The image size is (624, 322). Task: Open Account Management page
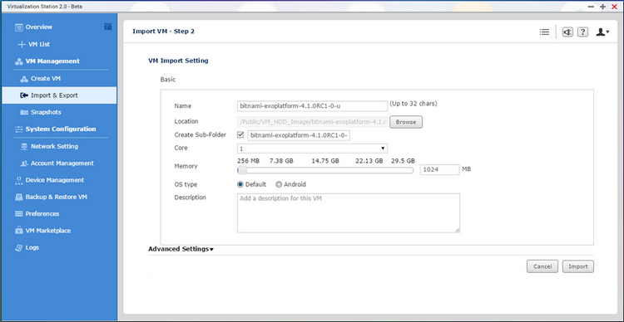click(x=62, y=163)
